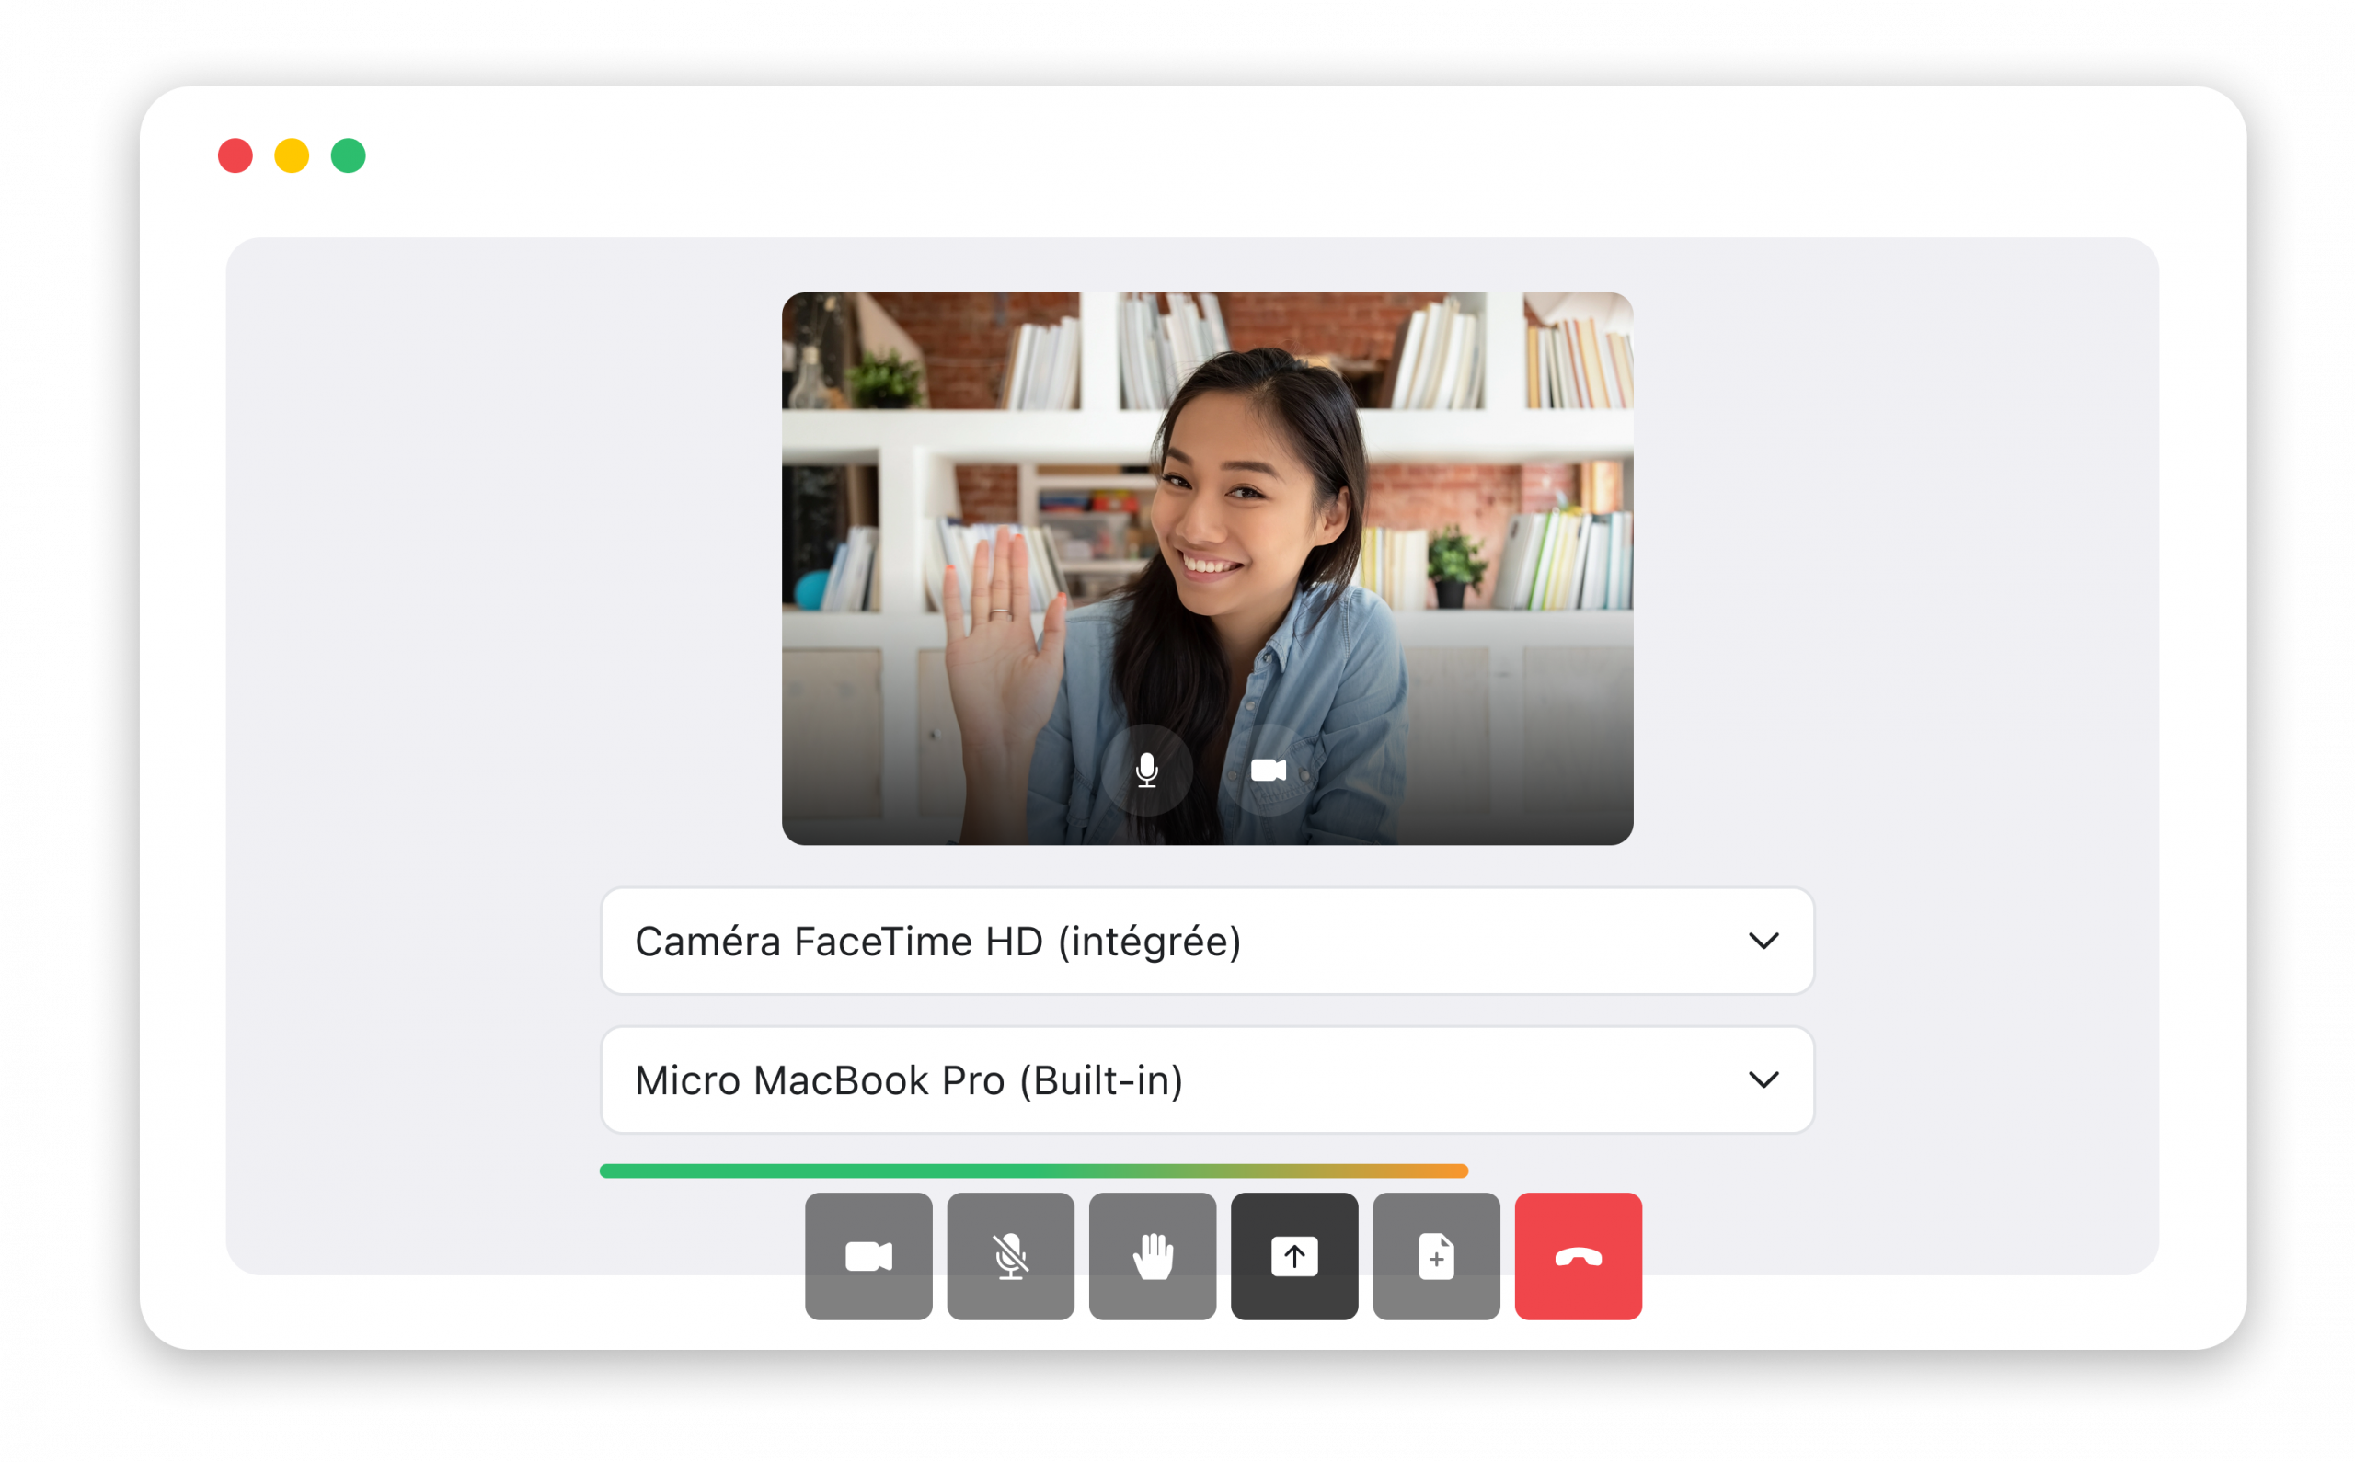The width and height of the screenshot is (2355, 1462).
Task: Click the chevron on the camera selector
Action: (x=1763, y=941)
